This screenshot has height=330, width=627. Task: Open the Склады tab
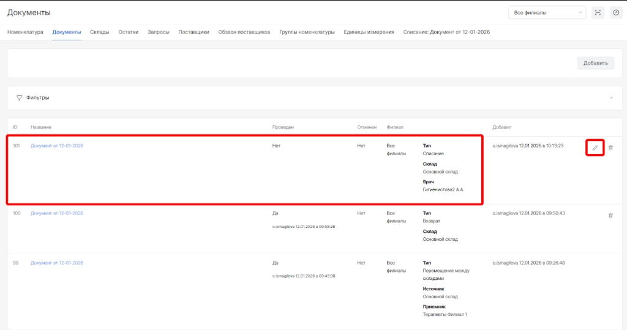99,32
